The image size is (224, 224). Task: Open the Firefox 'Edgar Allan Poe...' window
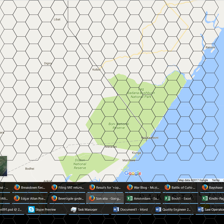click(x=30, y=199)
